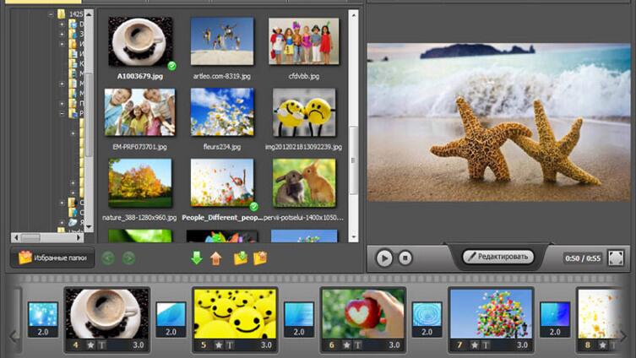Select the A1003679.jpg coffee cup thumbnail
This screenshot has width=636, height=358.
pyautogui.click(x=140, y=42)
